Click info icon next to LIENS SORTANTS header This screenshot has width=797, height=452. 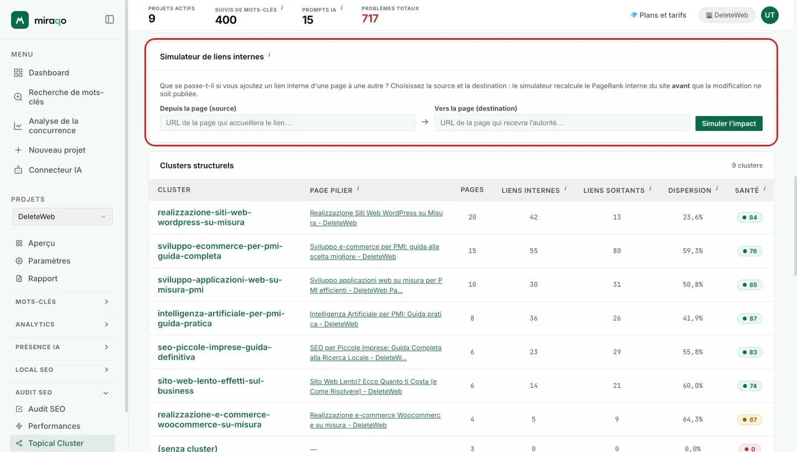pos(650,188)
